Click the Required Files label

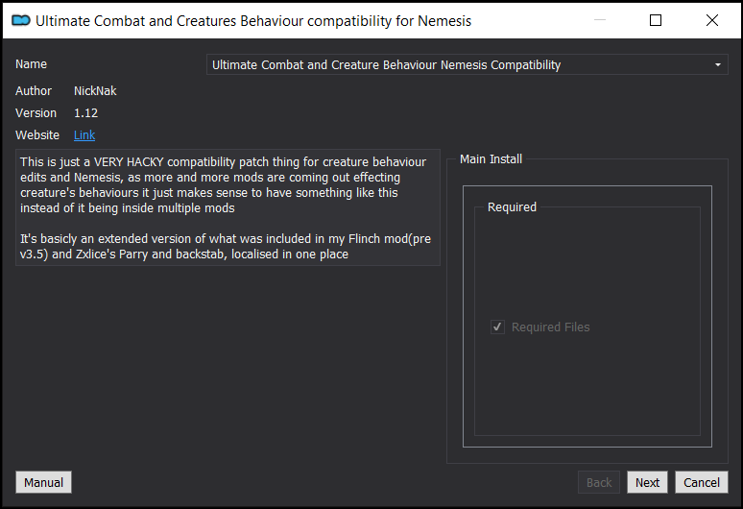tap(551, 327)
